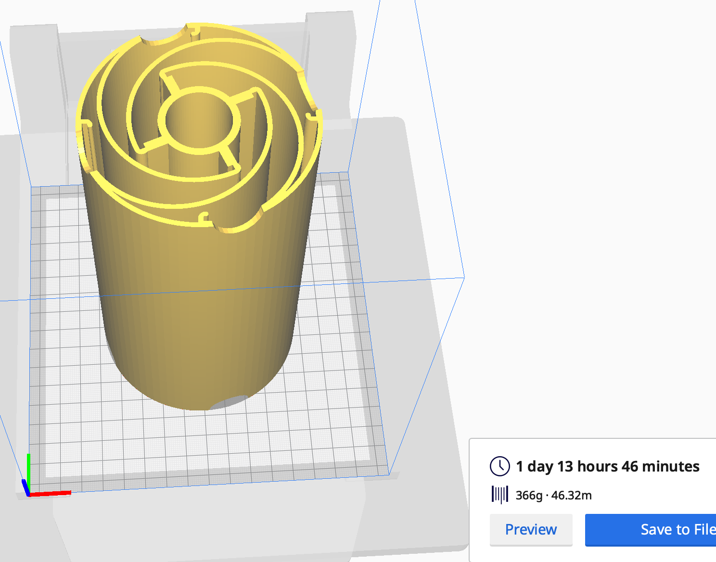Click the green Y axis indicator

click(x=28, y=469)
